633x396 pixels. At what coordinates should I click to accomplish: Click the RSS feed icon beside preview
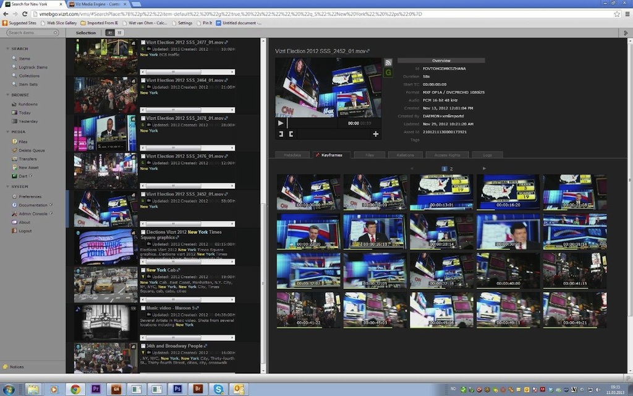(x=388, y=62)
